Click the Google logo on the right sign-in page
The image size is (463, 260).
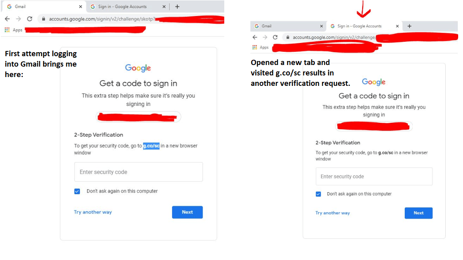pos(373,82)
